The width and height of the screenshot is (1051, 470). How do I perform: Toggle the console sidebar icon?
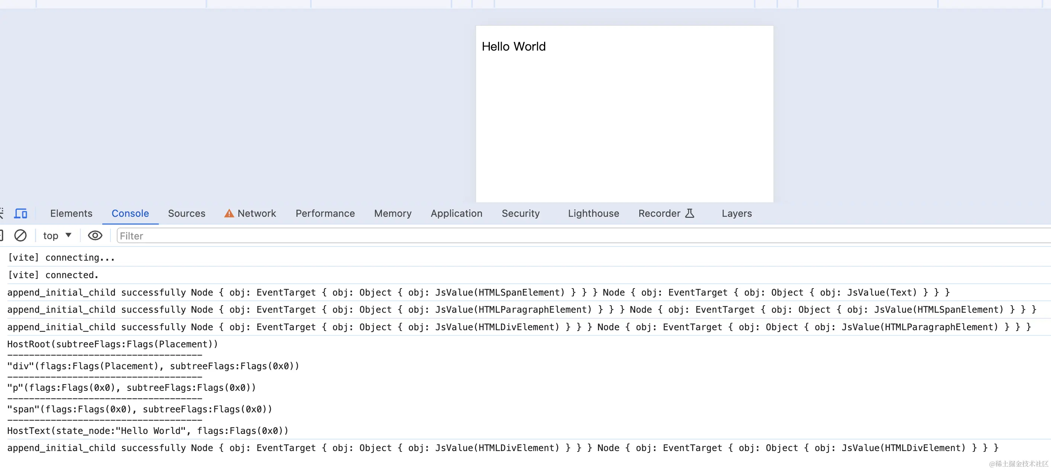[1, 235]
